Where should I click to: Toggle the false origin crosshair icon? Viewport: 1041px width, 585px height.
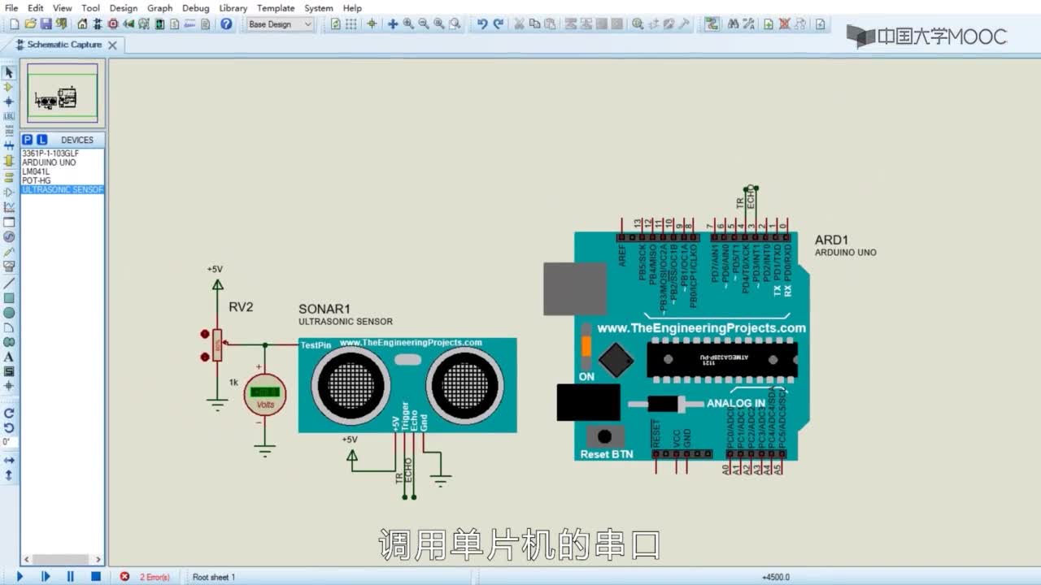[372, 24]
